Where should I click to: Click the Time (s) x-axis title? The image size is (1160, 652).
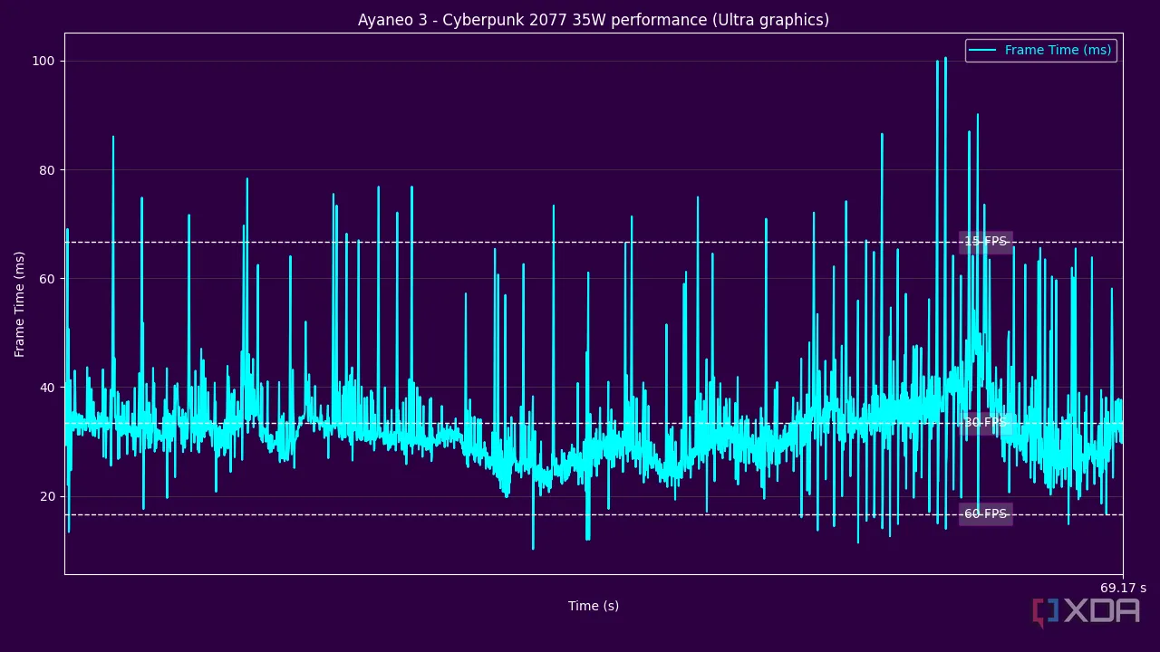(594, 607)
